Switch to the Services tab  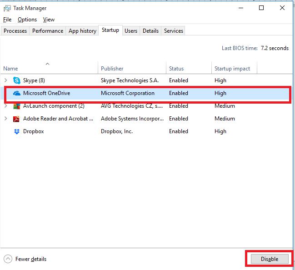click(174, 30)
